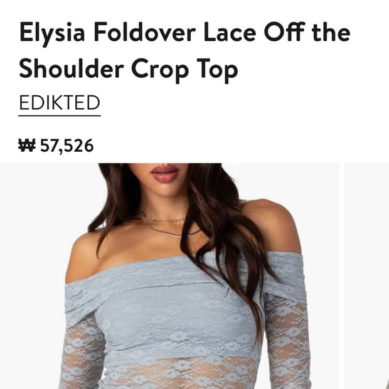
Task: Click the 'Crop Top' text in title
Action: coord(185,70)
